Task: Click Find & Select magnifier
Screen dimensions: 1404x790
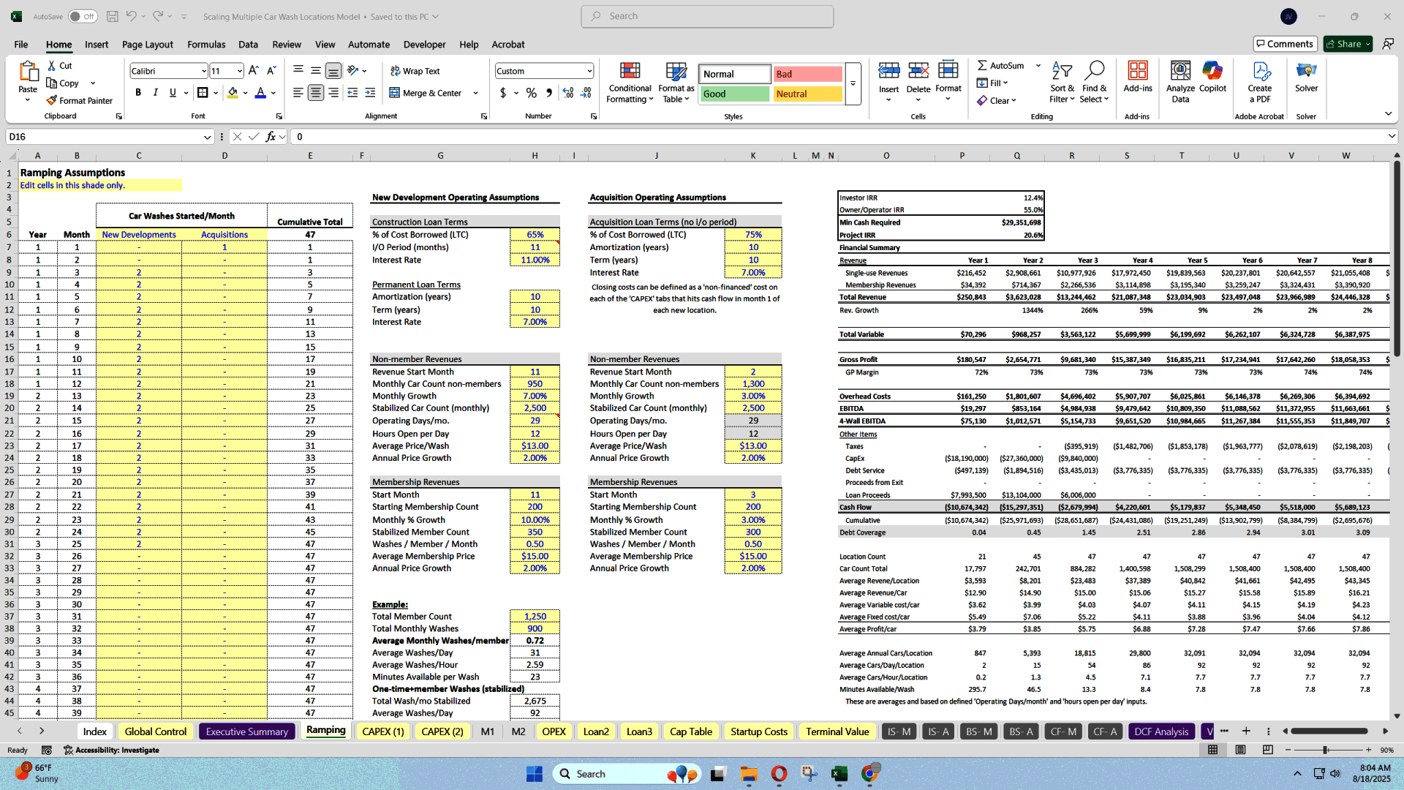Action: (1094, 71)
